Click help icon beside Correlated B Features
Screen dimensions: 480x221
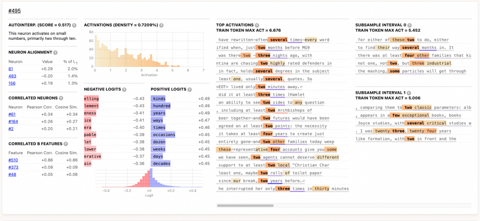click(x=65, y=144)
